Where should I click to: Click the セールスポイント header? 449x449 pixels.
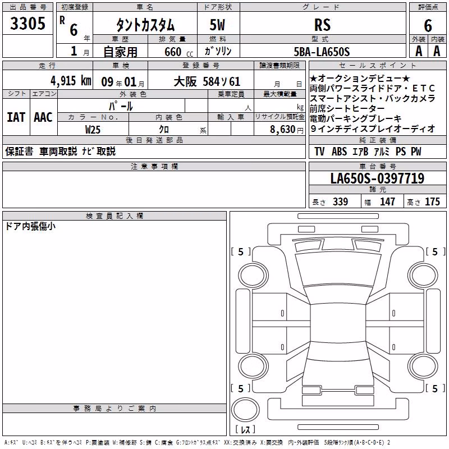click(x=378, y=65)
